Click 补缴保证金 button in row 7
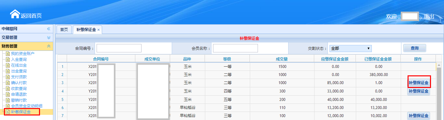444x120 pixels. tap(419, 116)
